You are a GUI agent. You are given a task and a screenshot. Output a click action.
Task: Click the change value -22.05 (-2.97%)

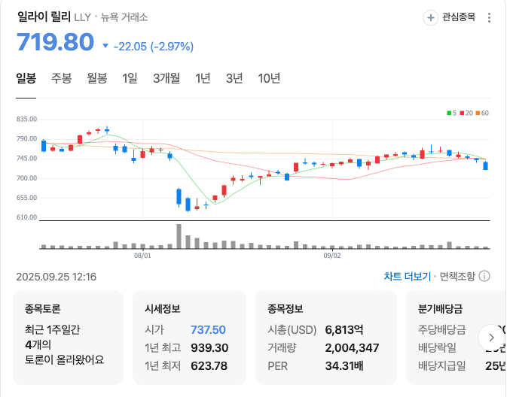[x=154, y=47]
